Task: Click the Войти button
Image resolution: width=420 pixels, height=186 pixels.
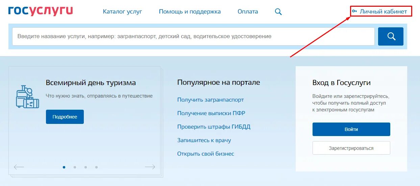Action: 351,129
